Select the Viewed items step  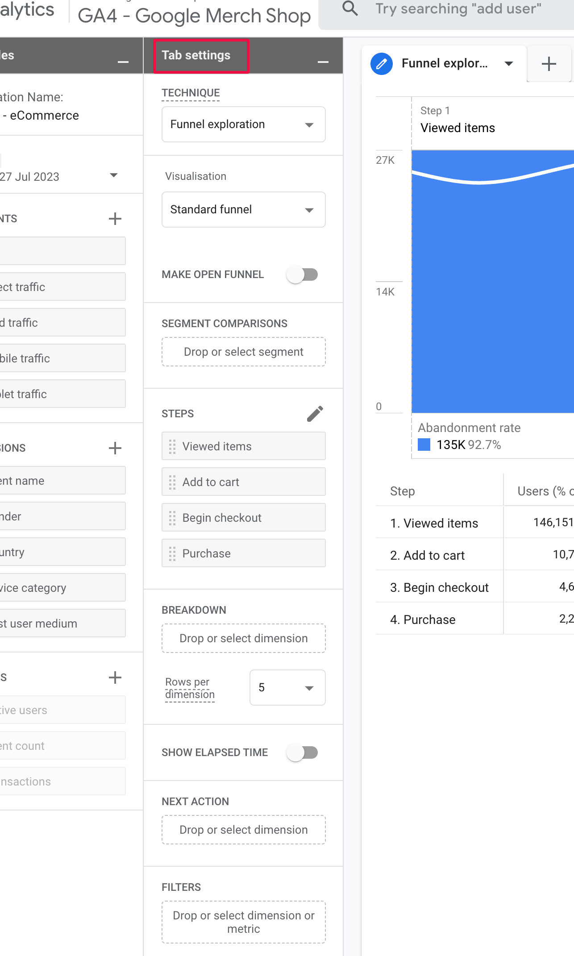coord(244,446)
